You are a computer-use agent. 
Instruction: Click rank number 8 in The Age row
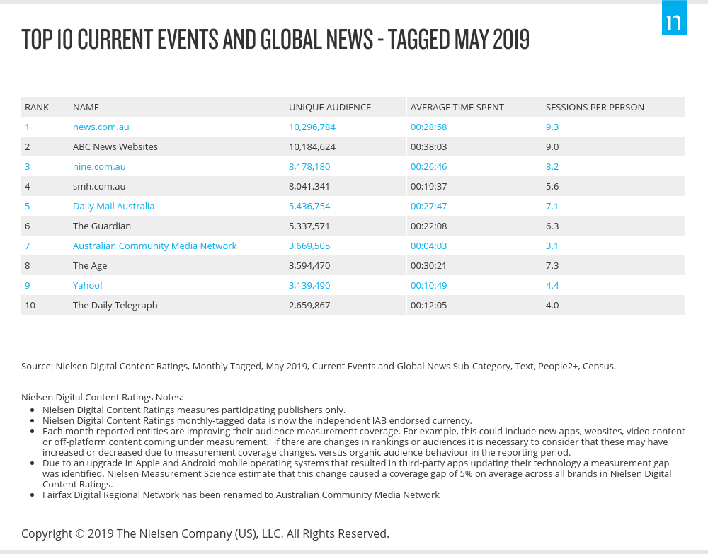[28, 266]
